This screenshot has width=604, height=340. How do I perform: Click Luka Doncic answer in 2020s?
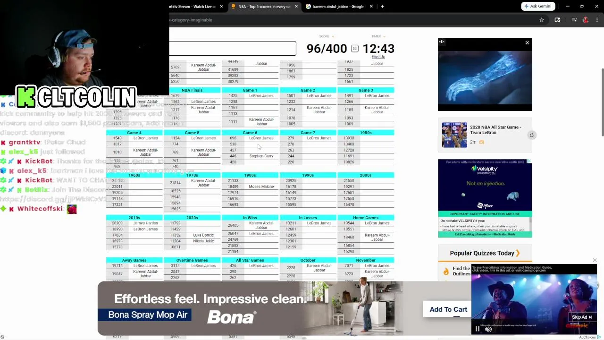point(203,235)
